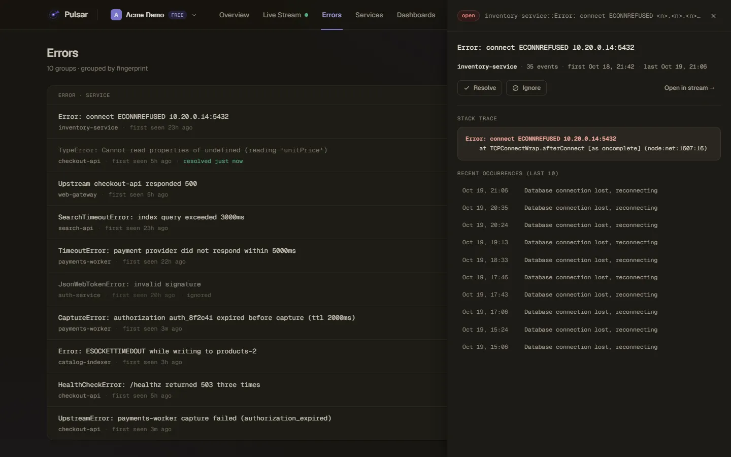The image size is (731, 457).
Task: Resolve the ECONNREFUSED error
Action: [480, 88]
